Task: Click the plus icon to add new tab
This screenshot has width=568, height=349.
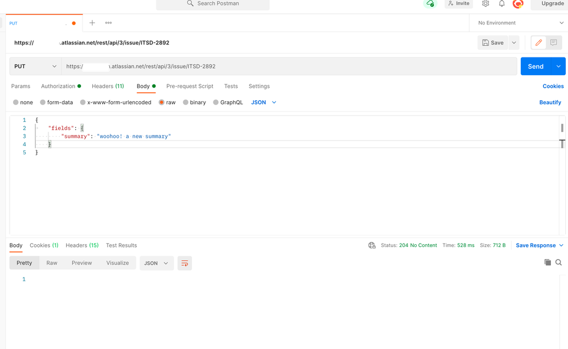Action: point(92,23)
